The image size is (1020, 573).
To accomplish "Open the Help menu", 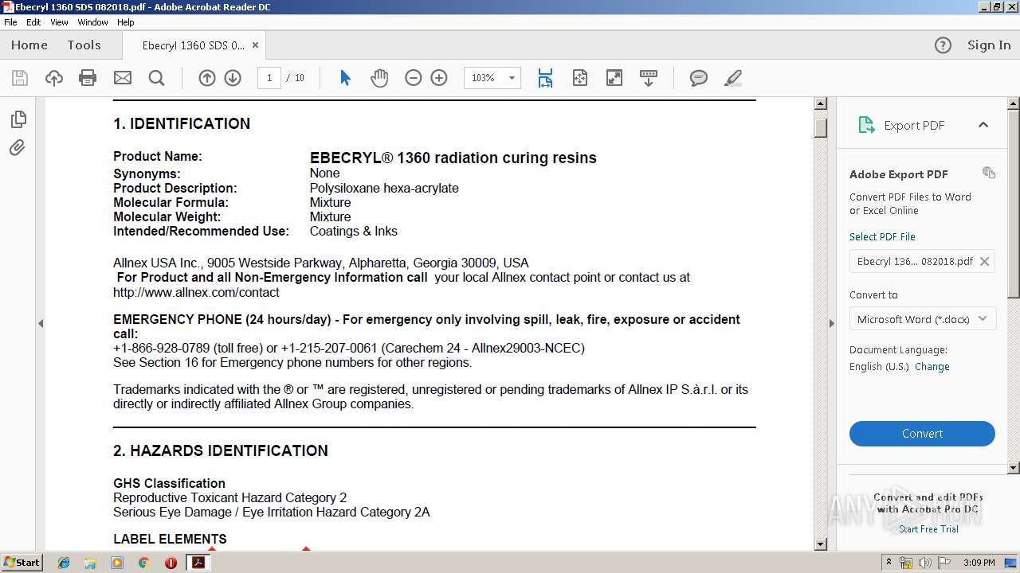I will coord(126,22).
